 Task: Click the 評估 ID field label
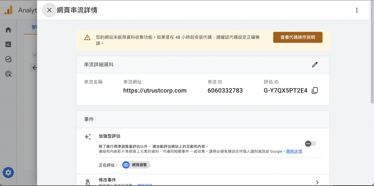point(271,82)
